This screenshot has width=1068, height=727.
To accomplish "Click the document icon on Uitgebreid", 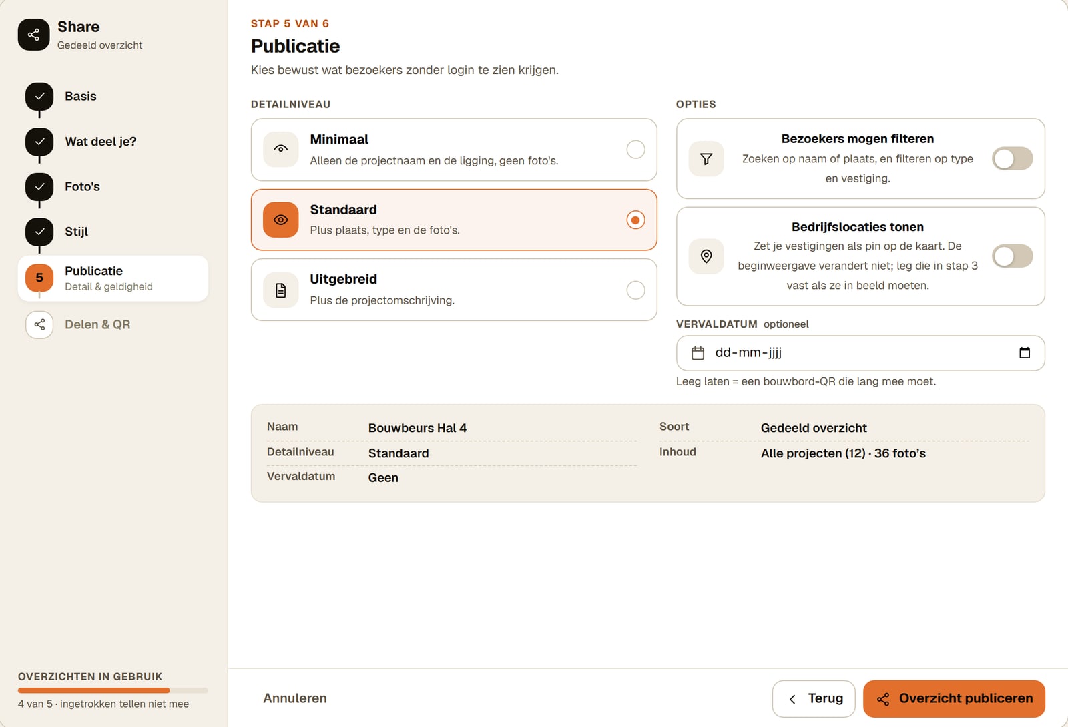I will (x=281, y=290).
